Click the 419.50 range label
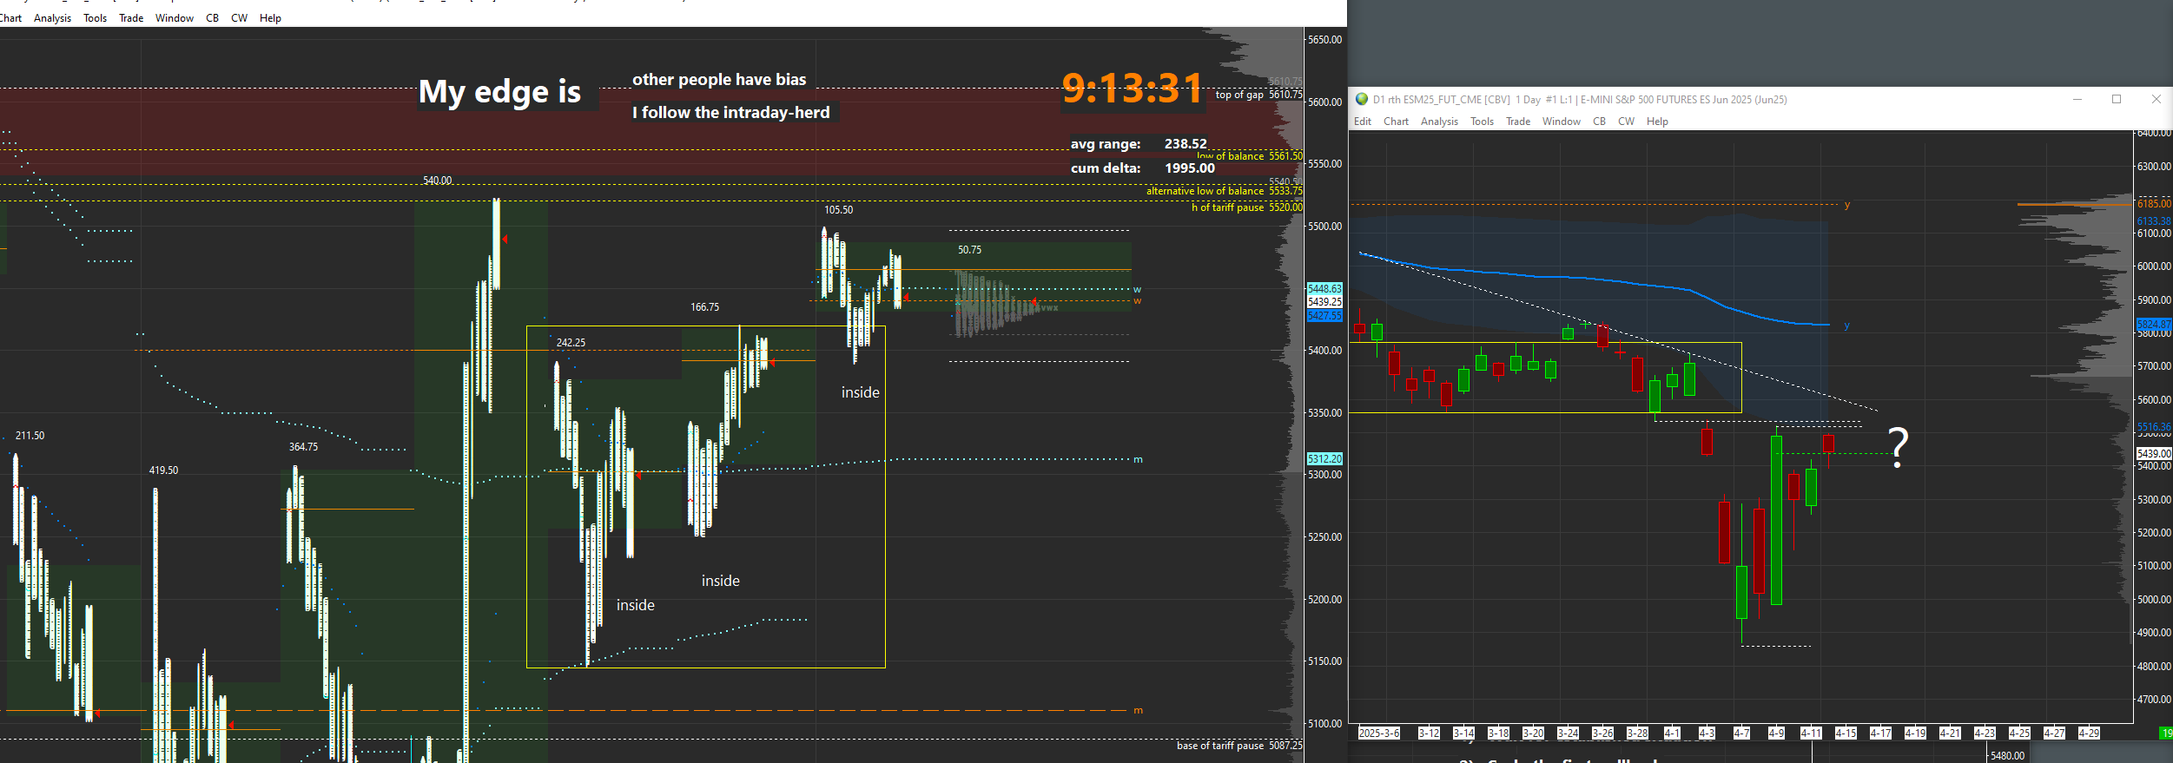The width and height of the screenshot is (2173, 763). [x=164, y=470]
